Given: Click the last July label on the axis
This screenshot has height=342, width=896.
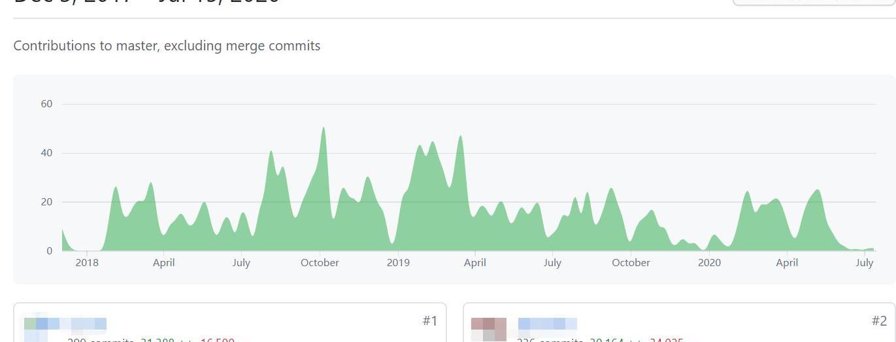Looking at the screenshot, I should [x=865, y=263].
